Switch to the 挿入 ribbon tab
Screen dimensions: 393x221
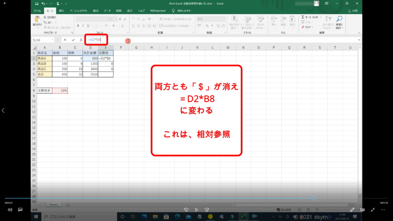coord(61,11)
